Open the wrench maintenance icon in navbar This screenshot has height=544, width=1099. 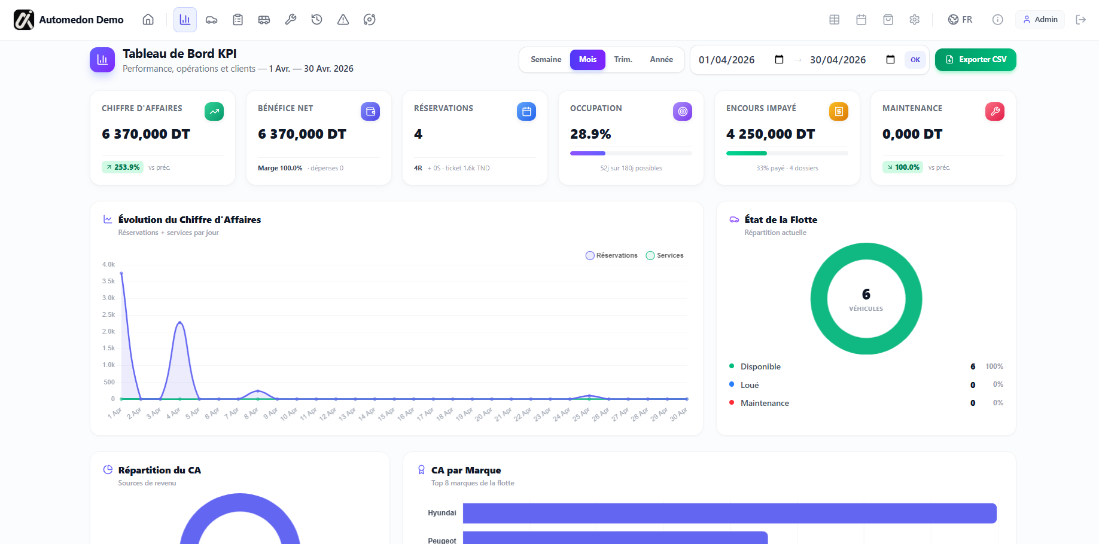point(290,20)
